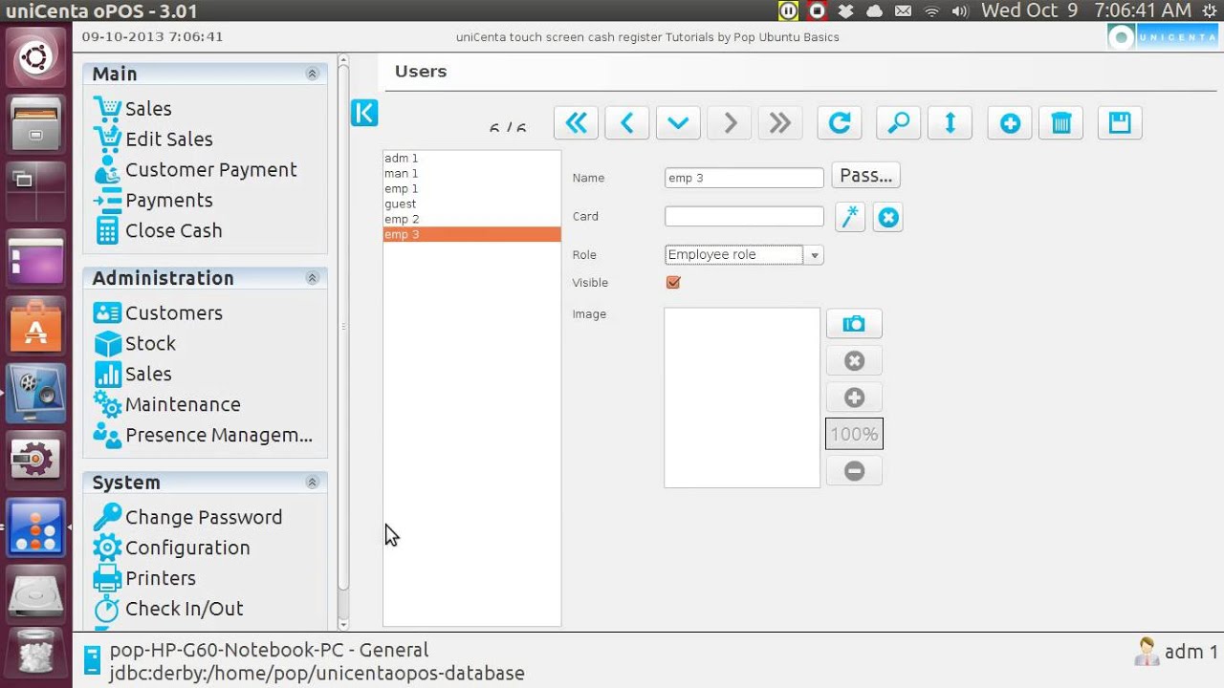Image resolution: width=1224 pixels, height=688 pixels.
Task: Clear the card key
Action: click(888, 217)
